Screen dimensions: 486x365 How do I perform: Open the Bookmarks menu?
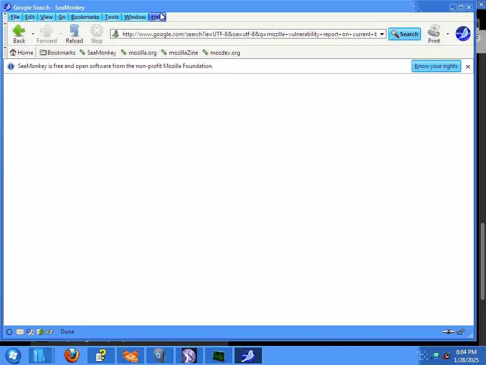[85, 17]
